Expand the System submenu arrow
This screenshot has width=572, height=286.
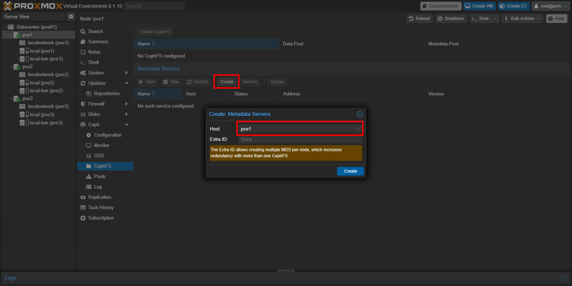click(127, 73)
